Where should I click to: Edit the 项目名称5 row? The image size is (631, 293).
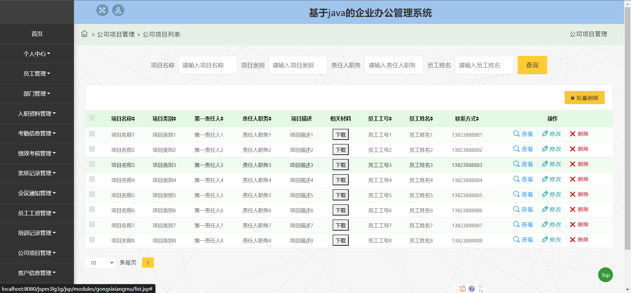(552, 194)
